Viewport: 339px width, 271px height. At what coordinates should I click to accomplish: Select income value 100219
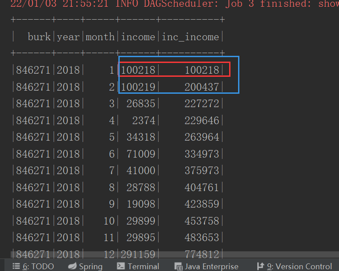point(138,87)
